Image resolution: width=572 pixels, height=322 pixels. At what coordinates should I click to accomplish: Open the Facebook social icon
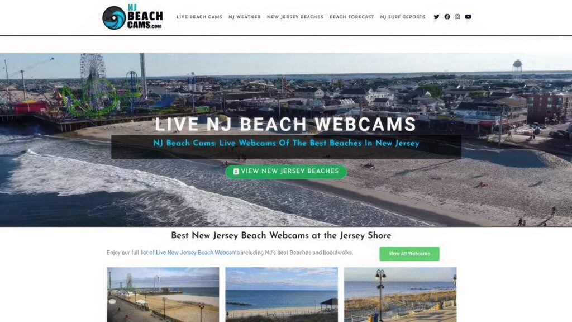click(x=447, y=17)
